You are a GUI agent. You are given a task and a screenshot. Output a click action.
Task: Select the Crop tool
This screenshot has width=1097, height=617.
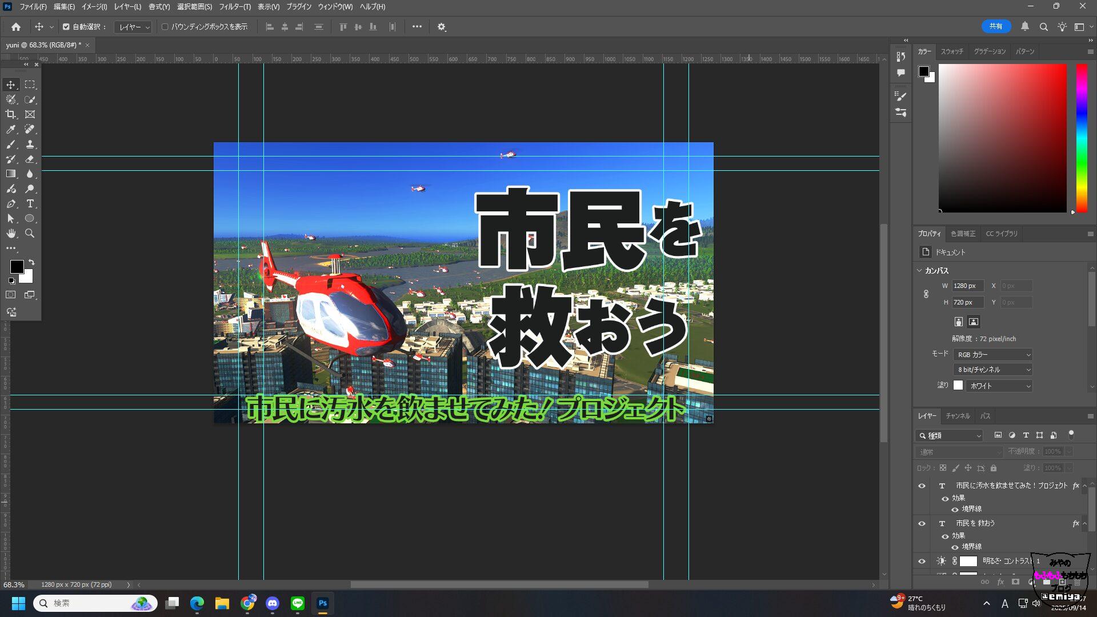click(11, 114)
